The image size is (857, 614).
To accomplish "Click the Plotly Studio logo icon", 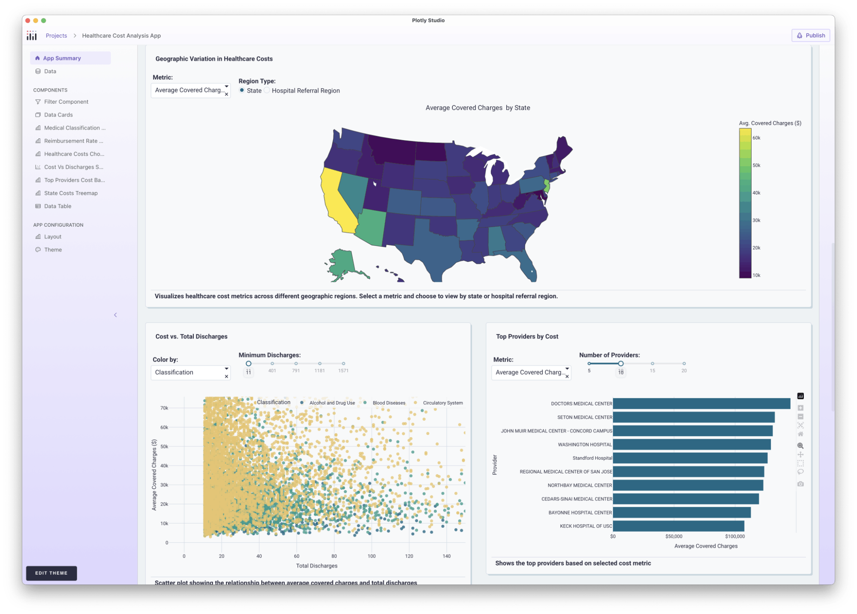I will 32,36.
